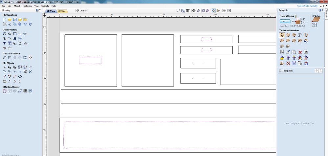
Task: Click the Undo arrow icon
Action: pos(25,24)
